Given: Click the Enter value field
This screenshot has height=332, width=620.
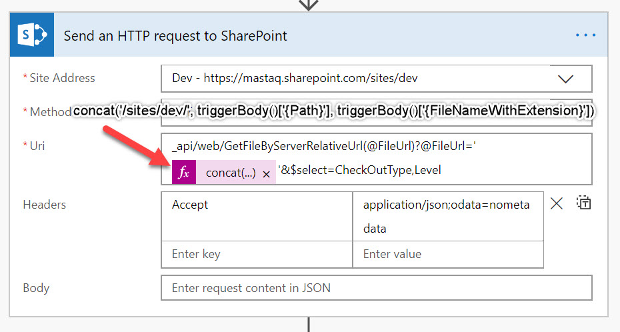Looking at the screenshot, I should pos(447,254).
